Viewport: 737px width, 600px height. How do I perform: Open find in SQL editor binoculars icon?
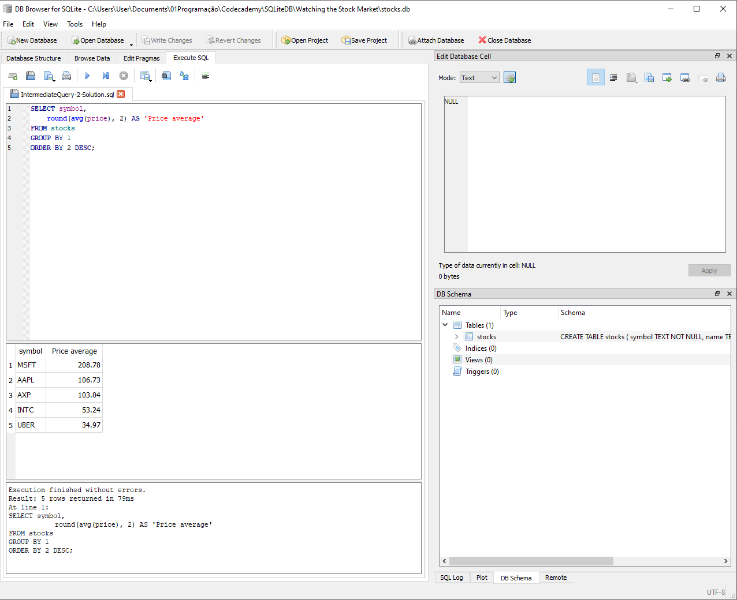pyautogui.click(x=166, y=76)
